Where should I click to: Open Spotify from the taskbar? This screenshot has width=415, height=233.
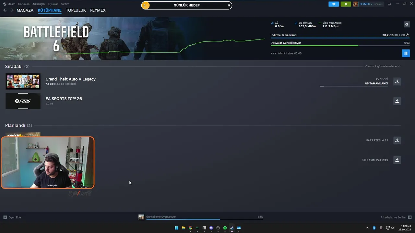point(225,228)
